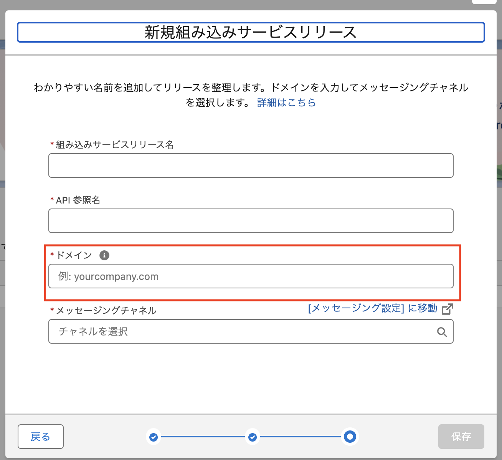Click the ドメイン label text
502x460 pixels.
pyautogui.click(x=74, y=255)
